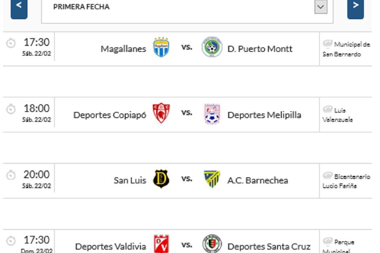Select the Bicentenario Lucio Fariña stadium label
Viewport: 380px width, 253px height.
pyautogui.click(x=346, y=181)
